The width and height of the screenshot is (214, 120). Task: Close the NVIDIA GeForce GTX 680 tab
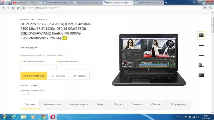pos(101,3)
